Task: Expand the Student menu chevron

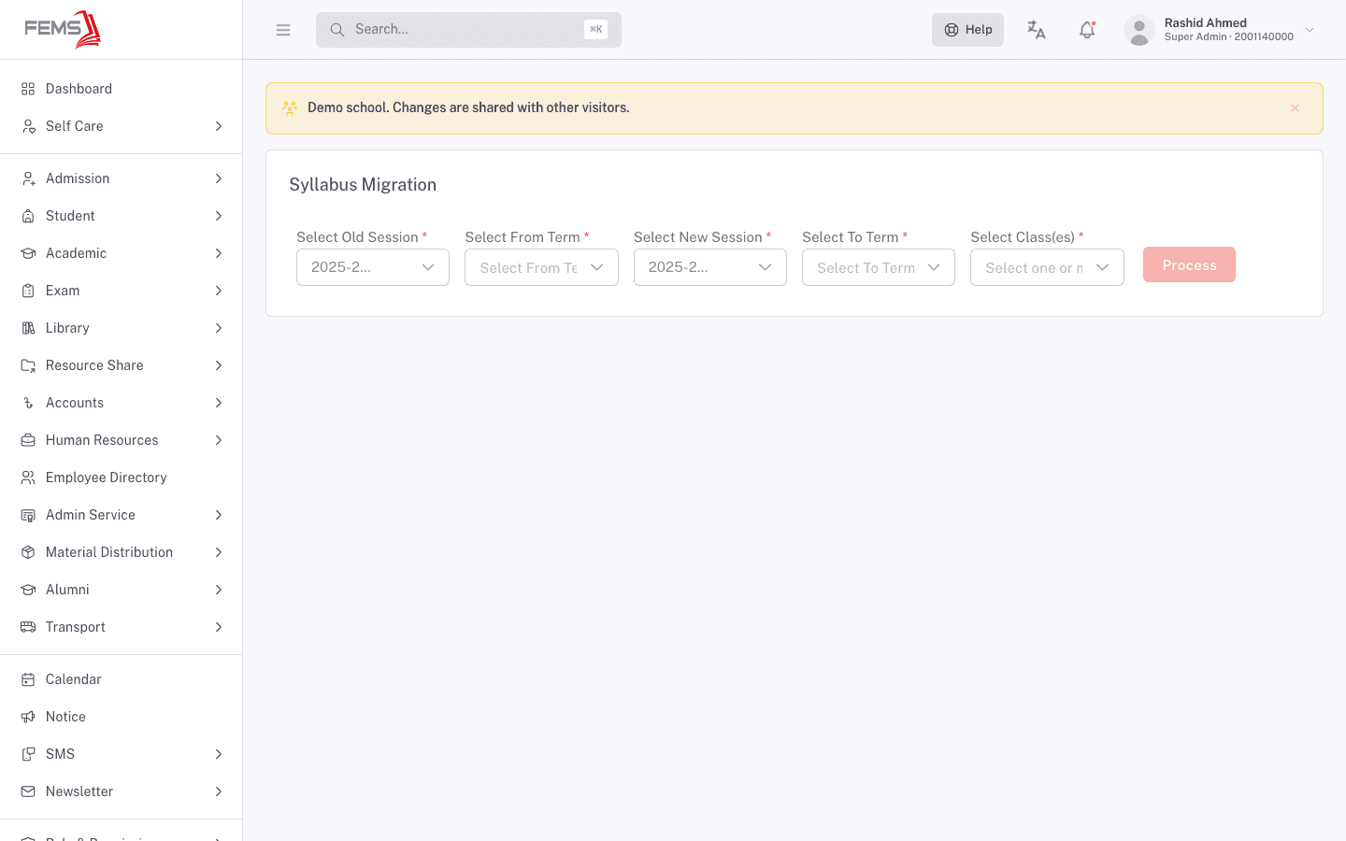Action: [x=219, y=216]
